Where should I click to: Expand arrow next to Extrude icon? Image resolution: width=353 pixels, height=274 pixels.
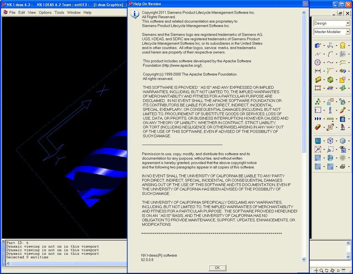tap(324, 80)
